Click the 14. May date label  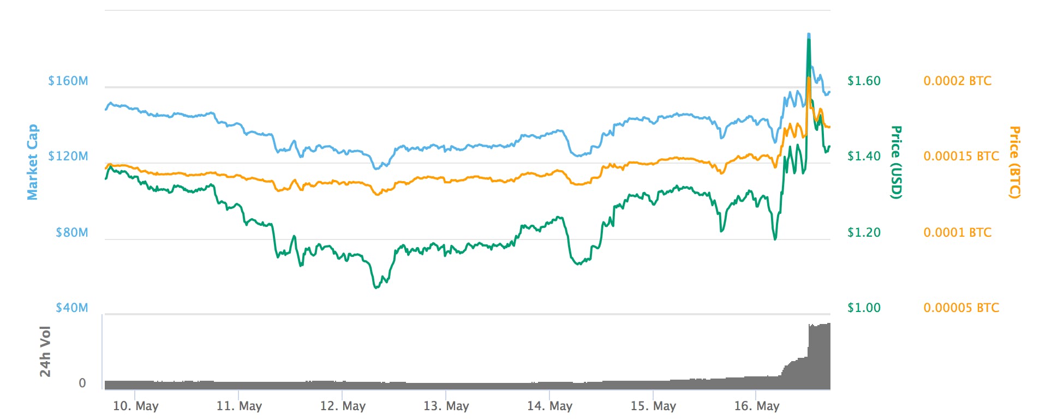coord(549,406)
